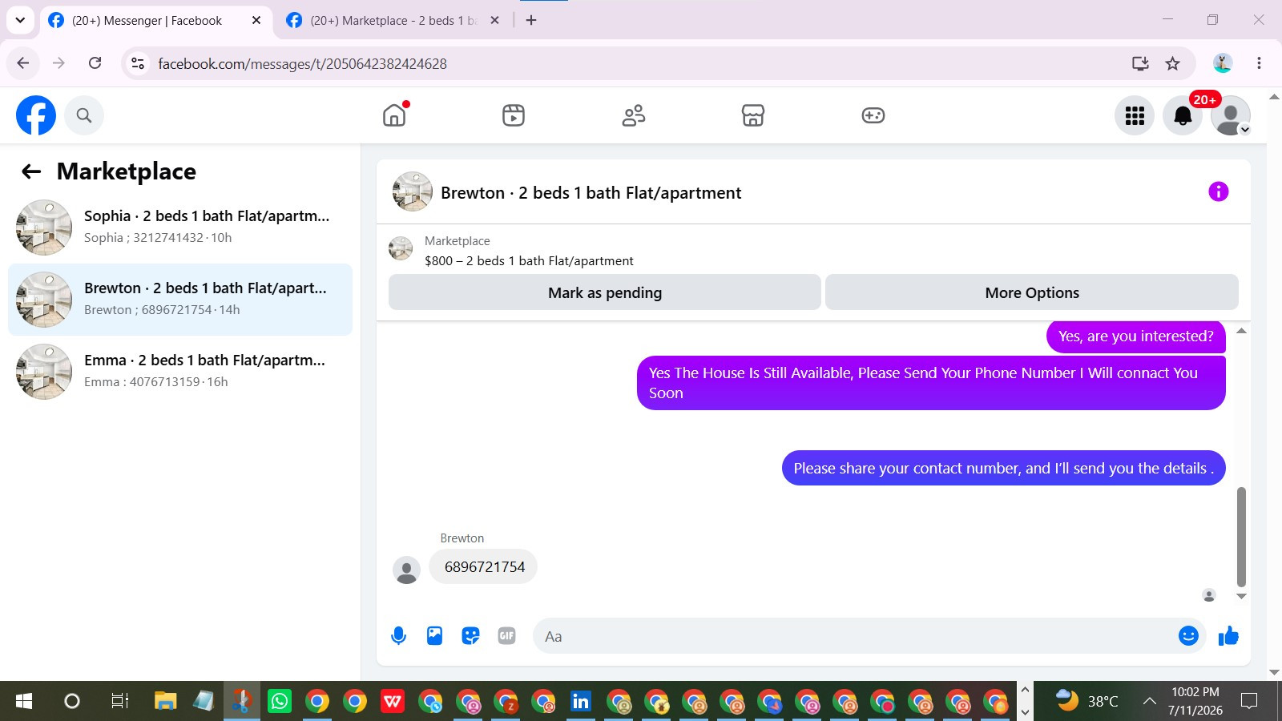Viewport: 1282px width, 721px height.
Task: Attach a photo with the image icon
Action: (x=434, y=636)
